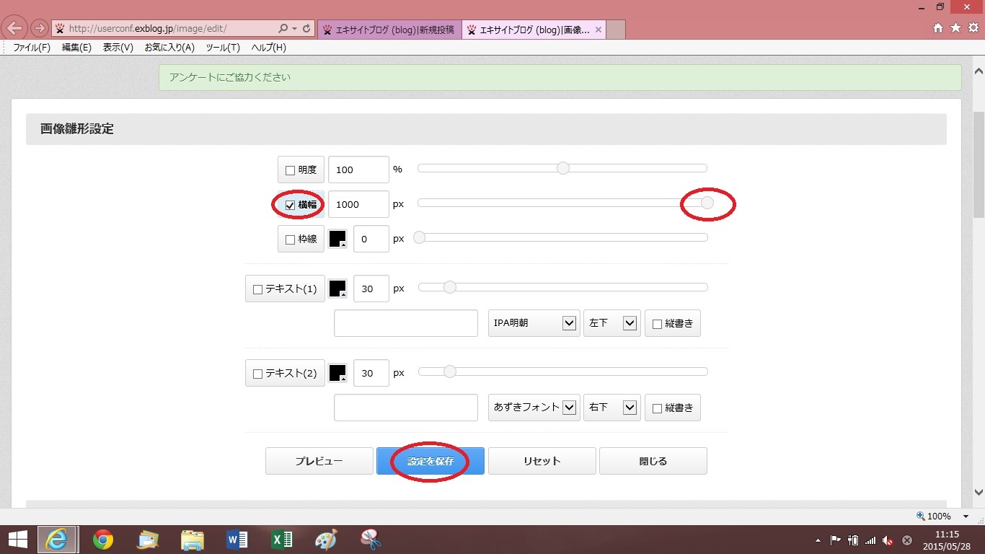This screenshot has width=985, height=554.
Task: Check 縦書き for テキスト(2)
Action: coord(657,408)
